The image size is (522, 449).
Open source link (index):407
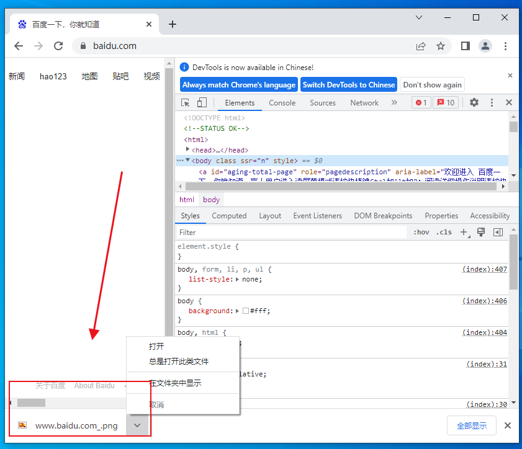(484, 269)
